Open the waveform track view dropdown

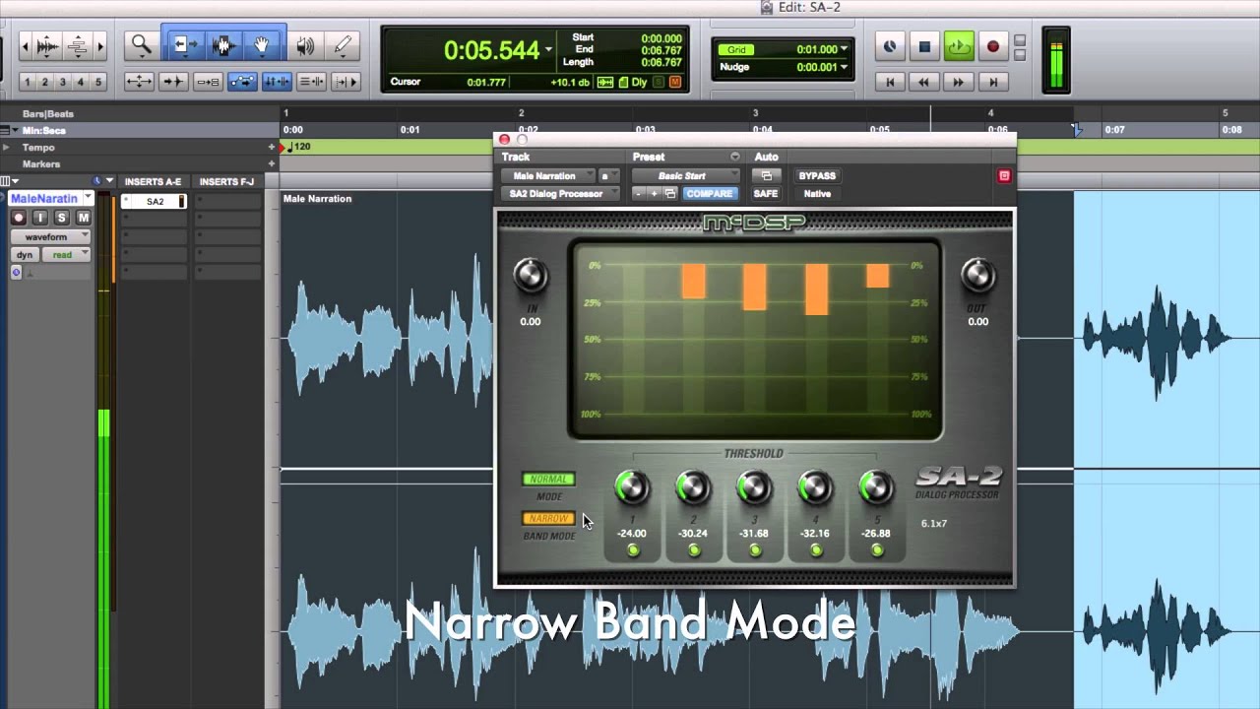click(51, 236)
